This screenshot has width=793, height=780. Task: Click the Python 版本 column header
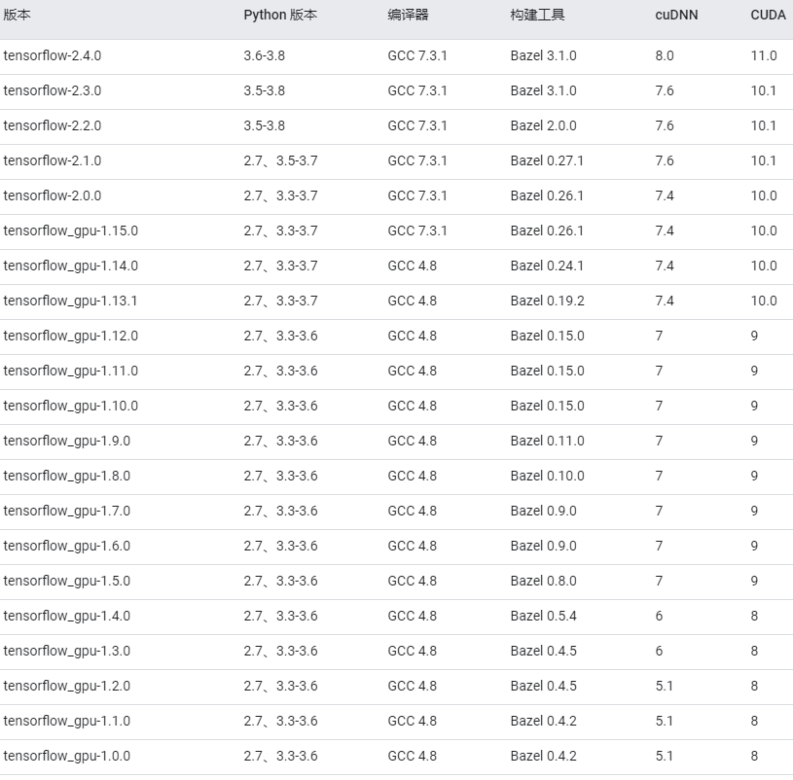coord(280,15)
